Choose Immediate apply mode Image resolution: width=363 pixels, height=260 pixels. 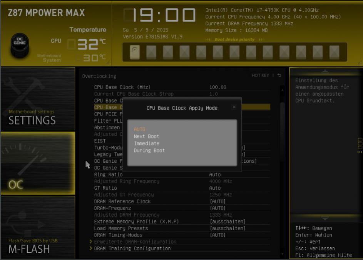[147, 143]
